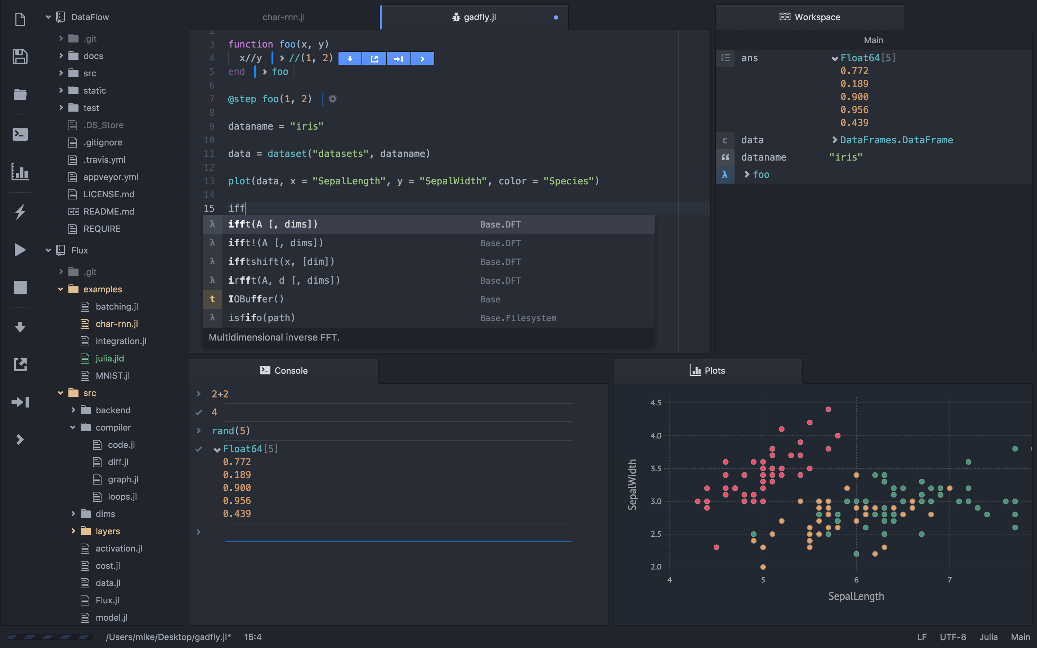Collapse the examples folder
The image size is (1037, 648).
click(60, 289)
